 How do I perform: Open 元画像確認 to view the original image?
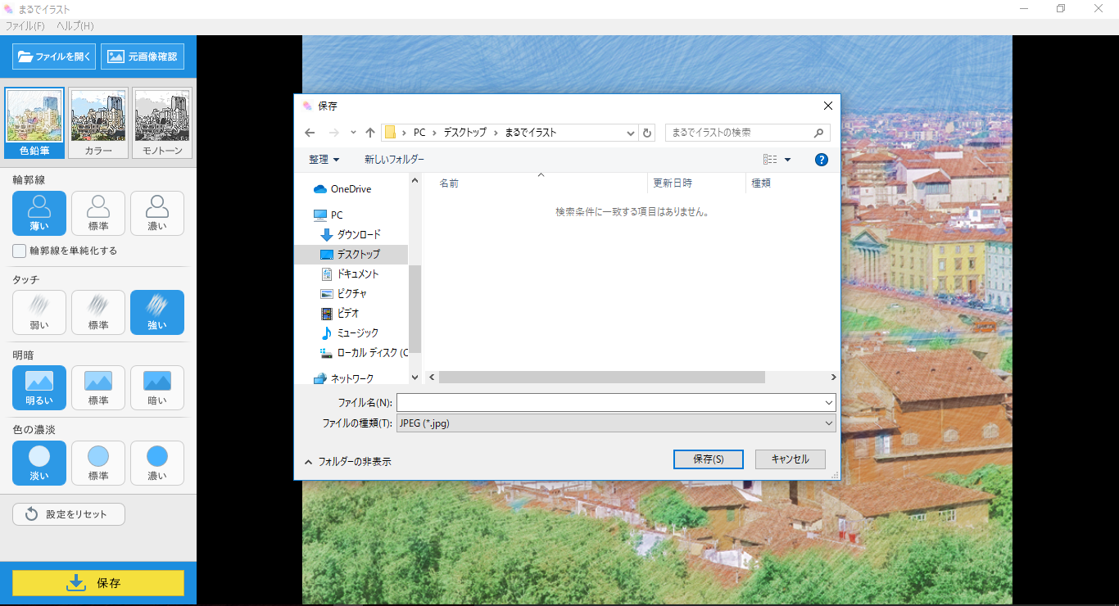click(143, 57)
